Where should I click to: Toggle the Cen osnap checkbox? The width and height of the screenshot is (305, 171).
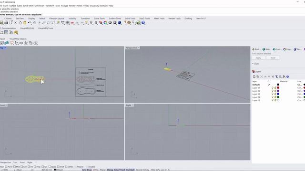22,167
